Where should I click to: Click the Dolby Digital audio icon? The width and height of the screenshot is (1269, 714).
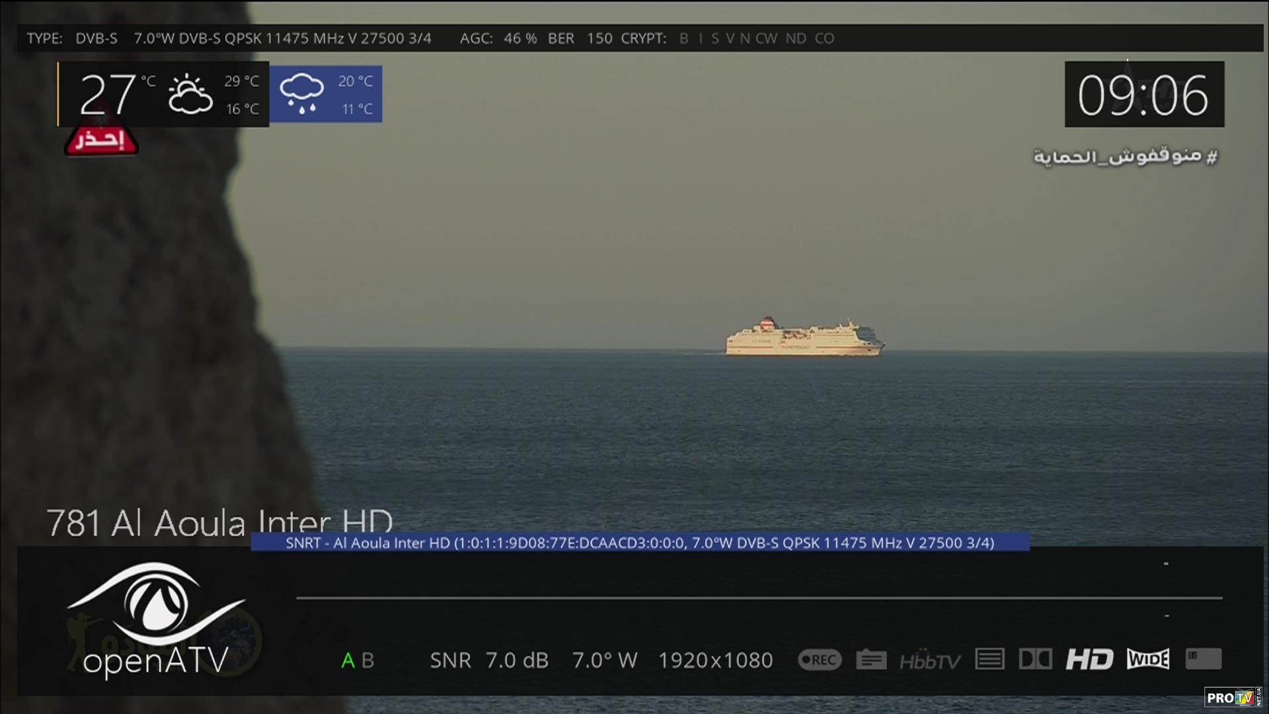(1035, 659)
